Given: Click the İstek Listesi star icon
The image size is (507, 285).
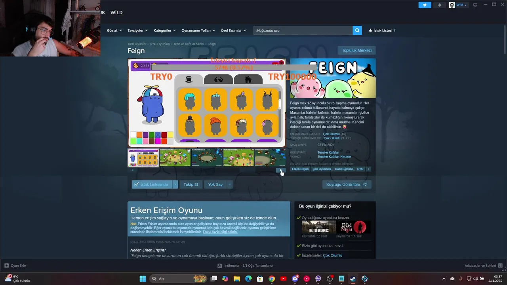Looking at the screenshot, I should pos(370,30).
